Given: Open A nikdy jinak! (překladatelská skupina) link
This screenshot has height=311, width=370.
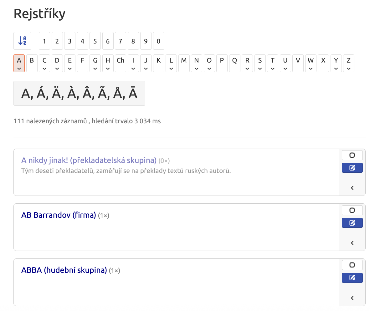Looking at the screenshot, I should tap(89, 160).
